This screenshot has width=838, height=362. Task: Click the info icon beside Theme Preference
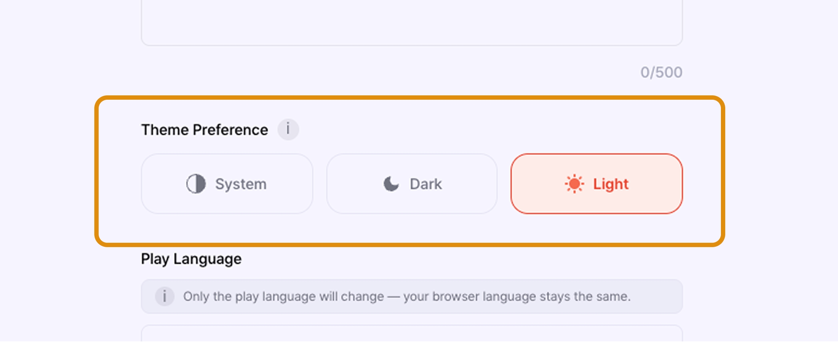288,129
